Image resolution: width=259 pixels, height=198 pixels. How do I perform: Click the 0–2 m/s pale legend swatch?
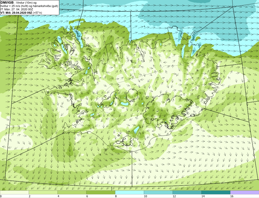(14, 192)
